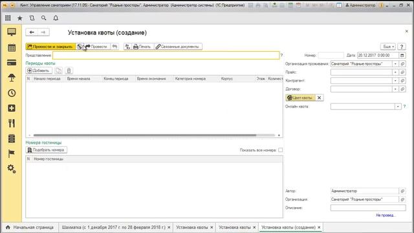Open the clock section in sidebar

[12, 93]
